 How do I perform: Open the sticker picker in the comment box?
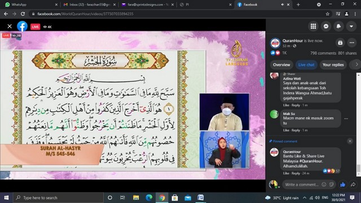tap(332, 184)
